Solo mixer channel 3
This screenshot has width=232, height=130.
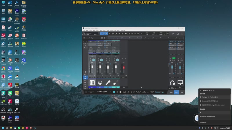tap(109, 58)
